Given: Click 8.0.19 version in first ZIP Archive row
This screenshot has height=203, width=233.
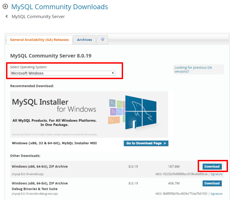Looking at the screenshot, I should (133, 167).
